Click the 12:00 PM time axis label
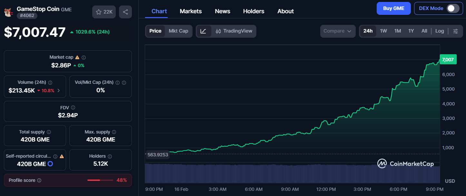The image size is (466, 196). point(326,189)
